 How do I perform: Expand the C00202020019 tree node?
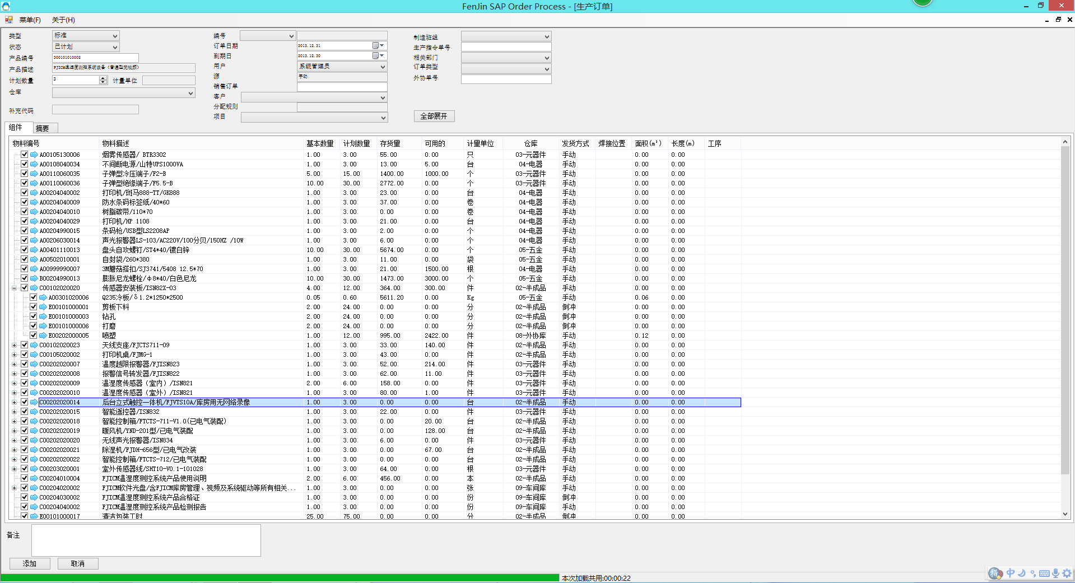click(14, 431)
